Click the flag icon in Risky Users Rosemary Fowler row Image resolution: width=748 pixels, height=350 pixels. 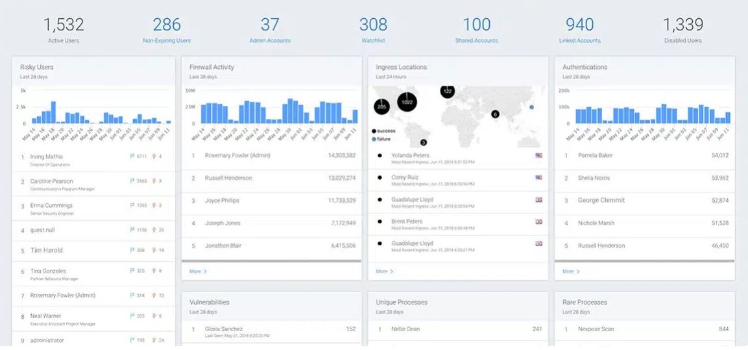pyautogui.click(x=132, y=295)
